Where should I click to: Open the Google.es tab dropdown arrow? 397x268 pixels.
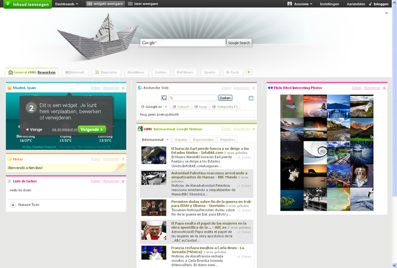click(166, 107)
